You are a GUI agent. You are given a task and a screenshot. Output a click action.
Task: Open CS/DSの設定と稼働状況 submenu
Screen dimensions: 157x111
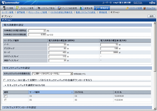(x=62, y=12)
